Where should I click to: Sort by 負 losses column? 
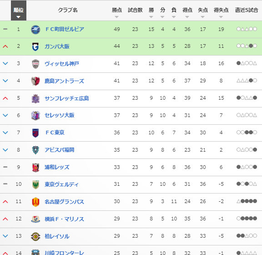pyautogui.click(x=174, y=12)
